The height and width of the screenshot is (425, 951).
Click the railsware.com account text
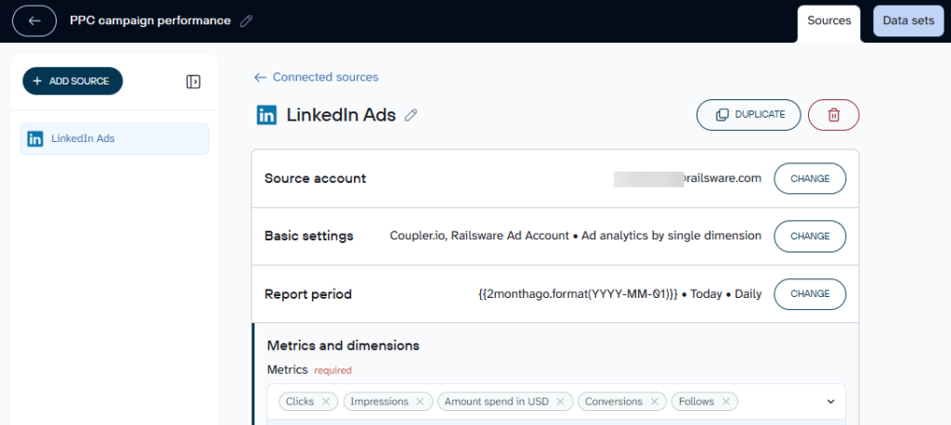click(x=723, y=178)
